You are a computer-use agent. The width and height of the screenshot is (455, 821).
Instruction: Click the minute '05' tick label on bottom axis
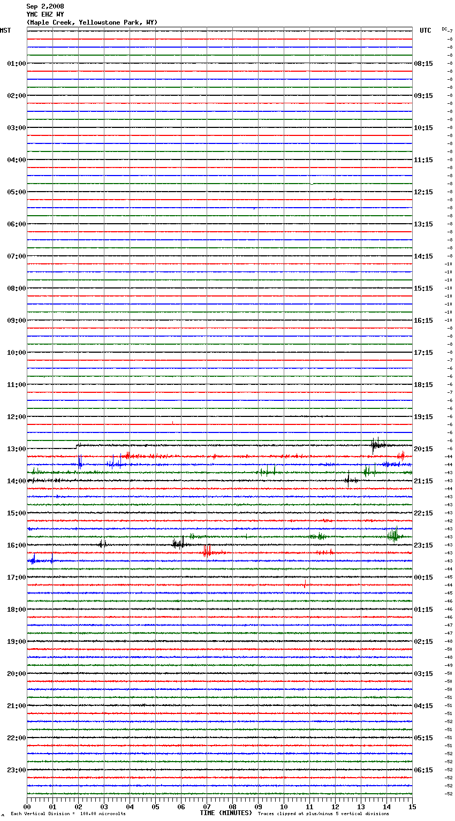(x=155, y=807)
